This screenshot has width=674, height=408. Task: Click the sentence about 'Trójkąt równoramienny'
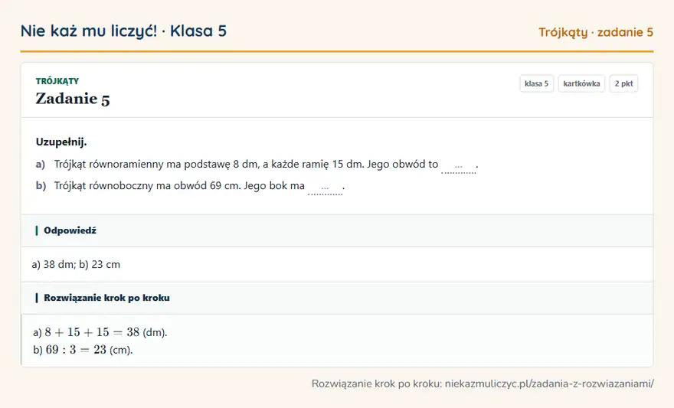[x=246, y=164]
